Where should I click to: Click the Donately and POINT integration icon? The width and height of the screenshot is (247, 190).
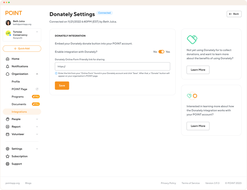click(x=192, y=96)
